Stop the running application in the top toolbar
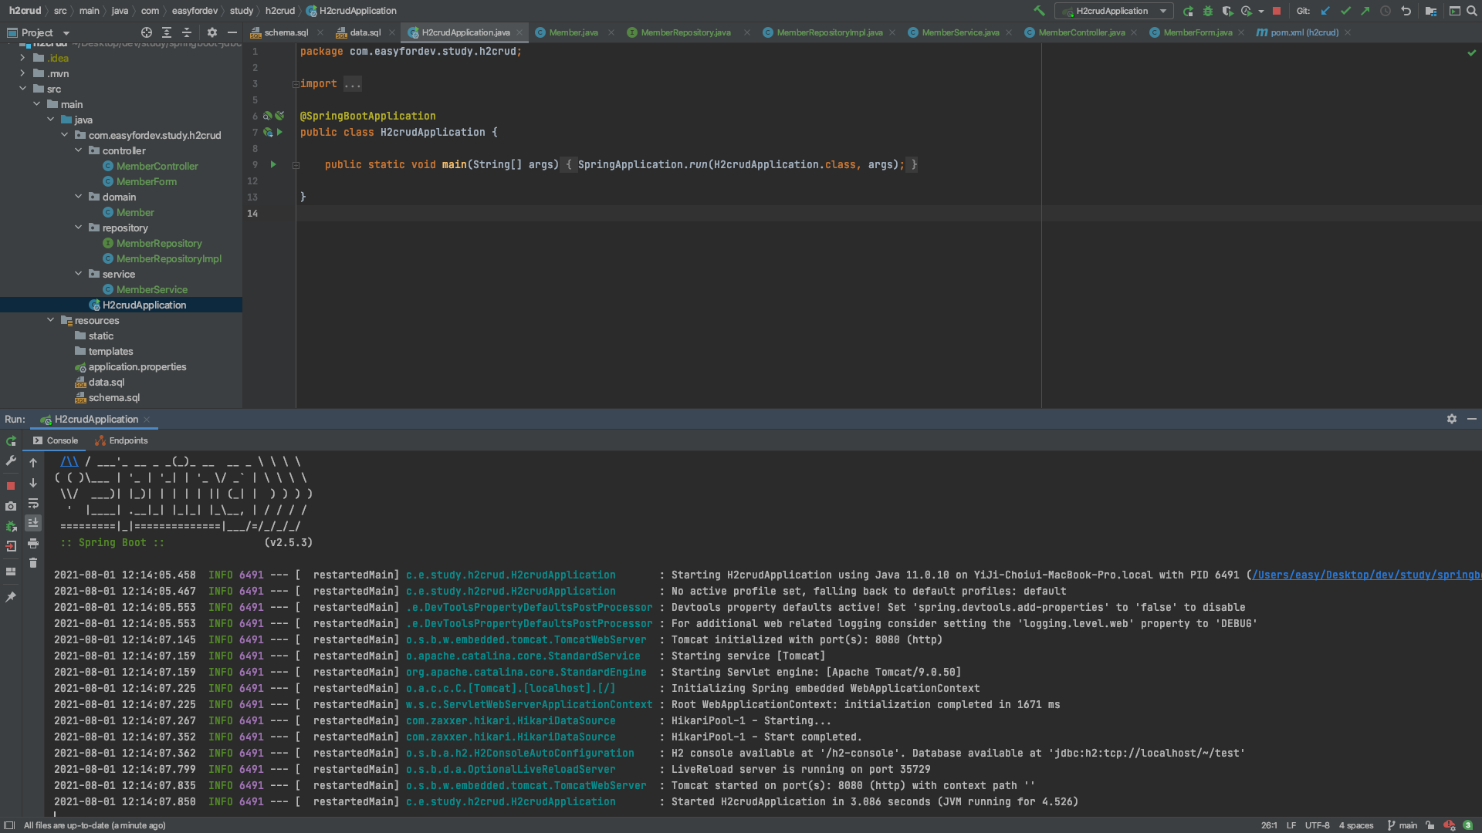This screenshot has height=833, width=1482. (x=1277, y=11)
